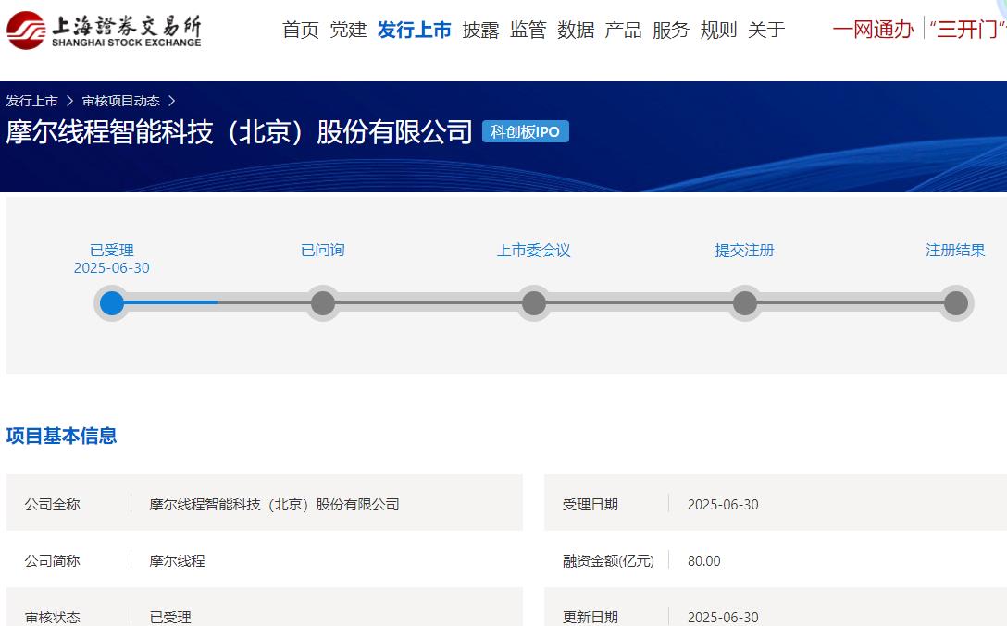Click the 公司全称 company name value
The image size is (1007, 626).
coord(274,505)
